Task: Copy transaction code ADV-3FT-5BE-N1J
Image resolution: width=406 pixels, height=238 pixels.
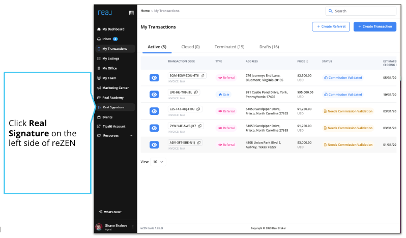Action: point(199,143)
